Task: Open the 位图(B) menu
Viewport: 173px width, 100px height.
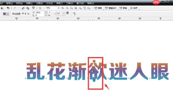Action: [39, 3]
